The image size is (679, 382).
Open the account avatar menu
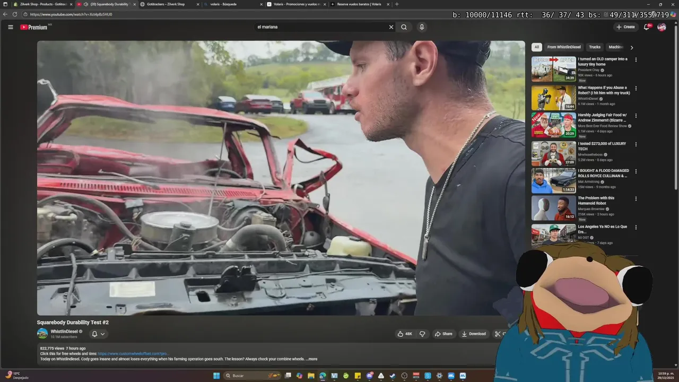(x=661, y=27)
